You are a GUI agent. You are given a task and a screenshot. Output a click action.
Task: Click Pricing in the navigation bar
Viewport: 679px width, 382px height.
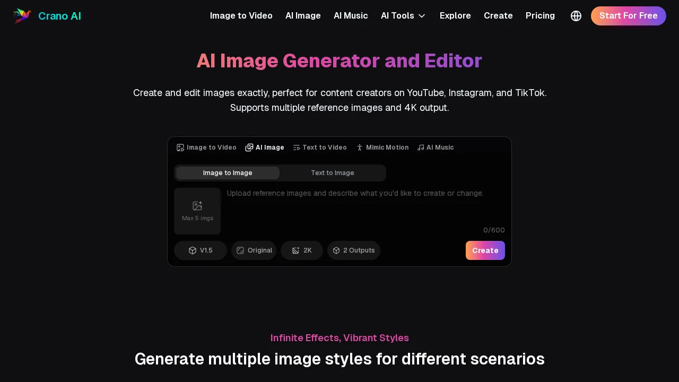tap(540, 16)
